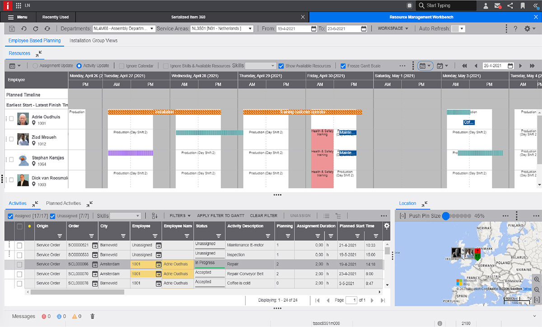Click APPLY FILTER TO GANTT
The image size is (542, 327).
[220, 216]
